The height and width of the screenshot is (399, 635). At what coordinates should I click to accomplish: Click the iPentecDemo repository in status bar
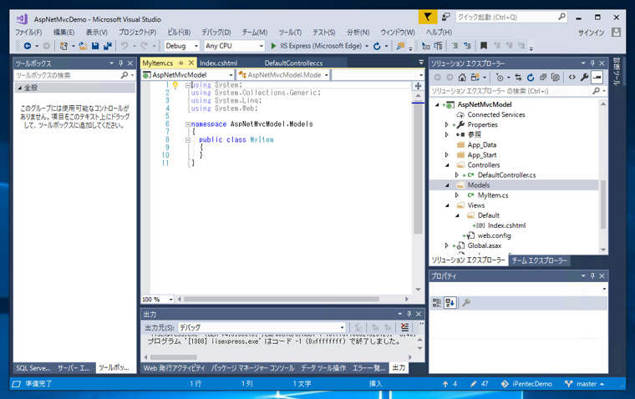[x=526, y=384]
